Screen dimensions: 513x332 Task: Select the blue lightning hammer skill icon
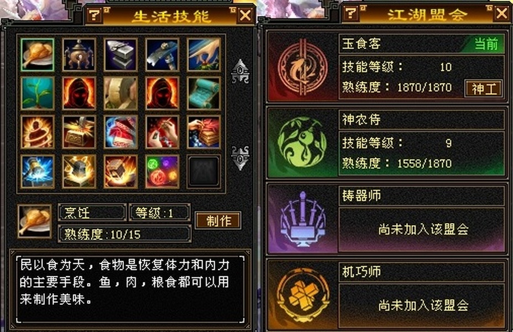37,172
